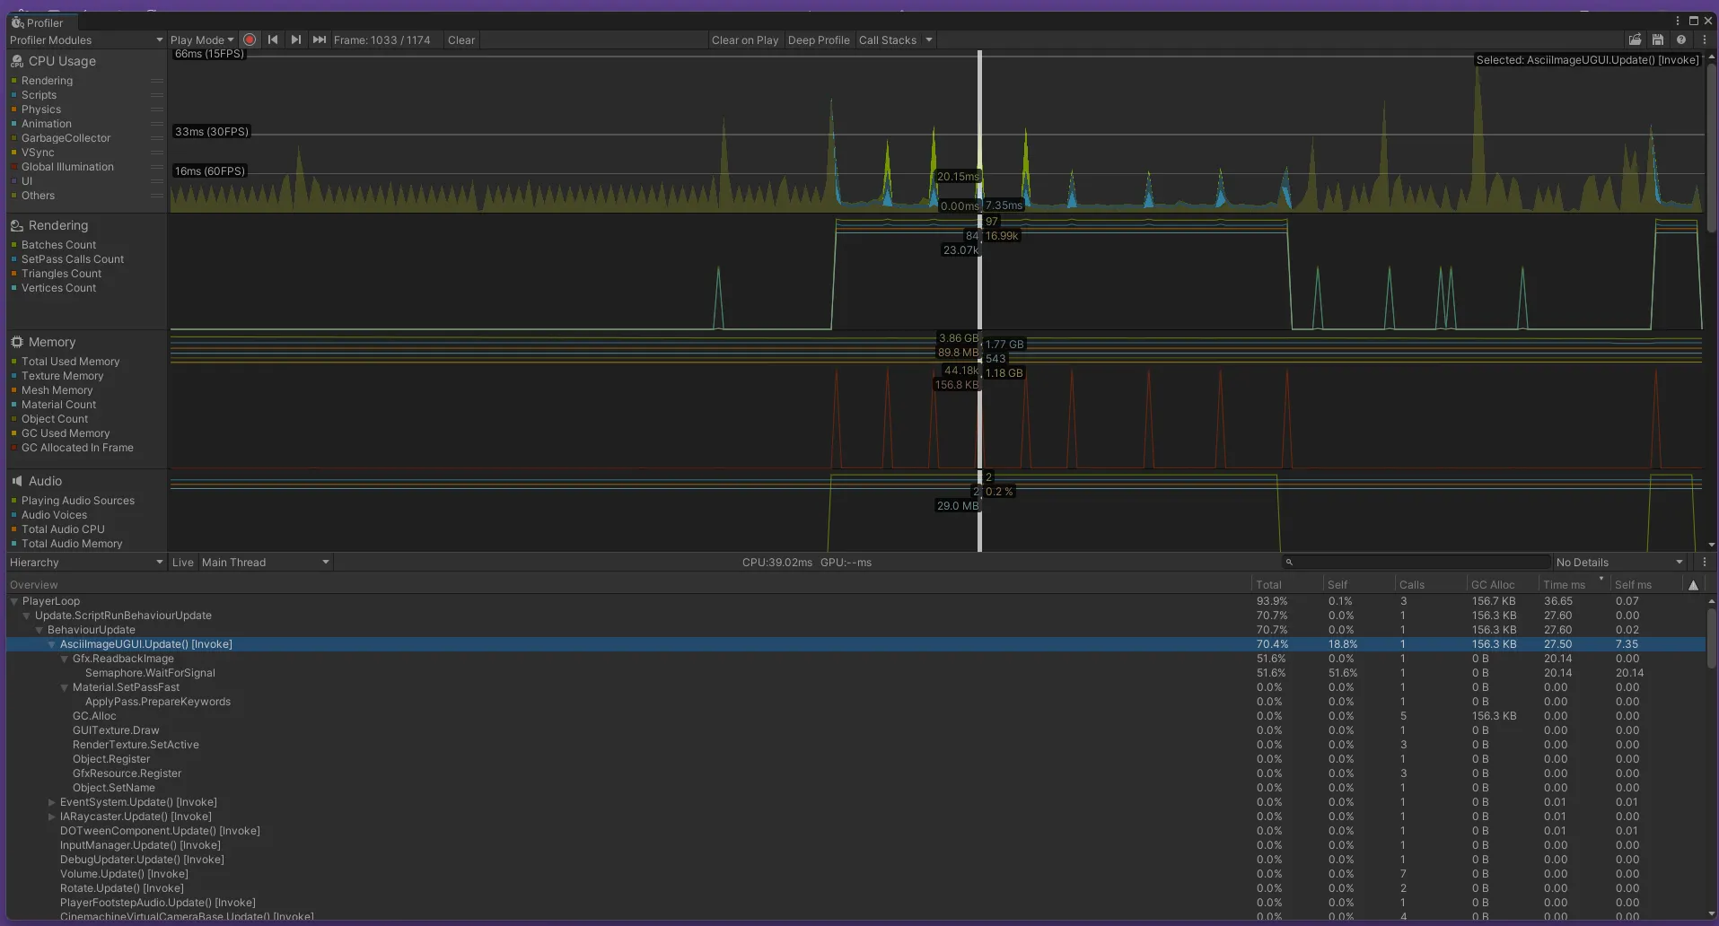Open the No Details dropdown
This screenshot has height=926, width=1719.
click(x=1620, y=563)
